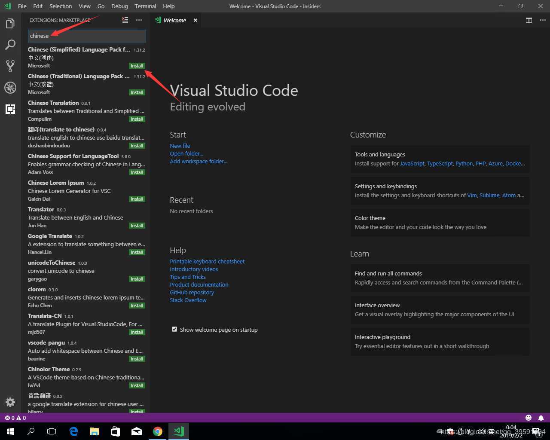Click the New file link
The width and height of the screenshot is (550, 440).
point(180,146)
